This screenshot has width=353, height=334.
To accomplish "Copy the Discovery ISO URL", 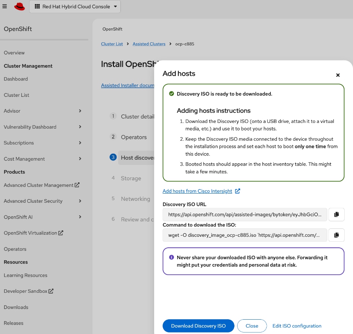I will click(336, 214).
